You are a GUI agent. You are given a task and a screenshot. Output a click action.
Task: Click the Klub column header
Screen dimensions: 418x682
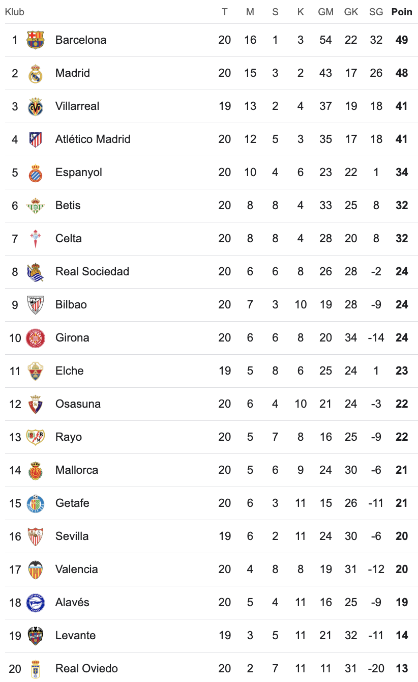14,12
